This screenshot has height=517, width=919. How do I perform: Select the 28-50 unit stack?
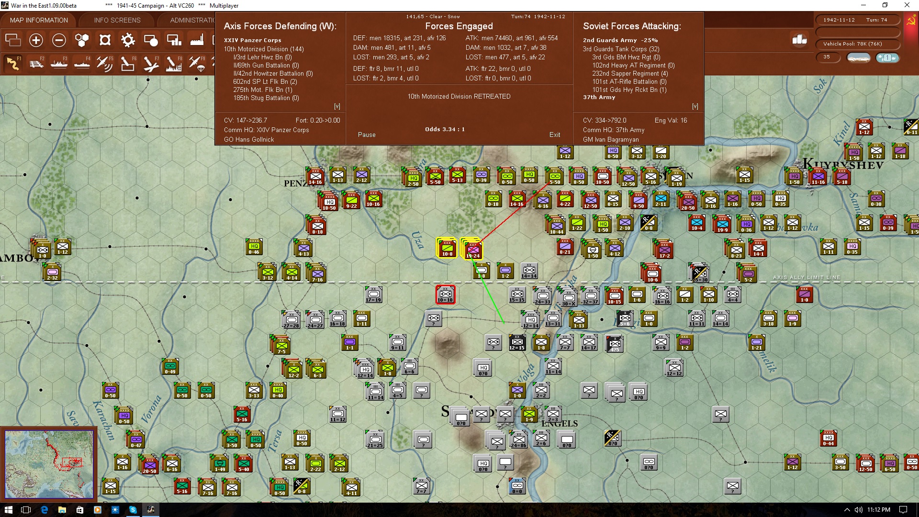(688, 202)
